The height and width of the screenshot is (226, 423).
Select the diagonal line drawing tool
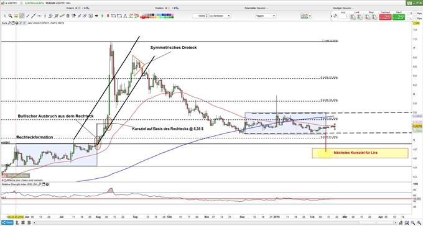33,16
